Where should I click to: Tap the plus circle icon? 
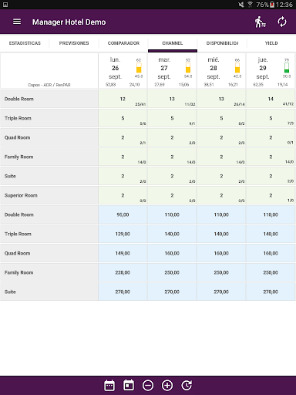coord(167,385)
